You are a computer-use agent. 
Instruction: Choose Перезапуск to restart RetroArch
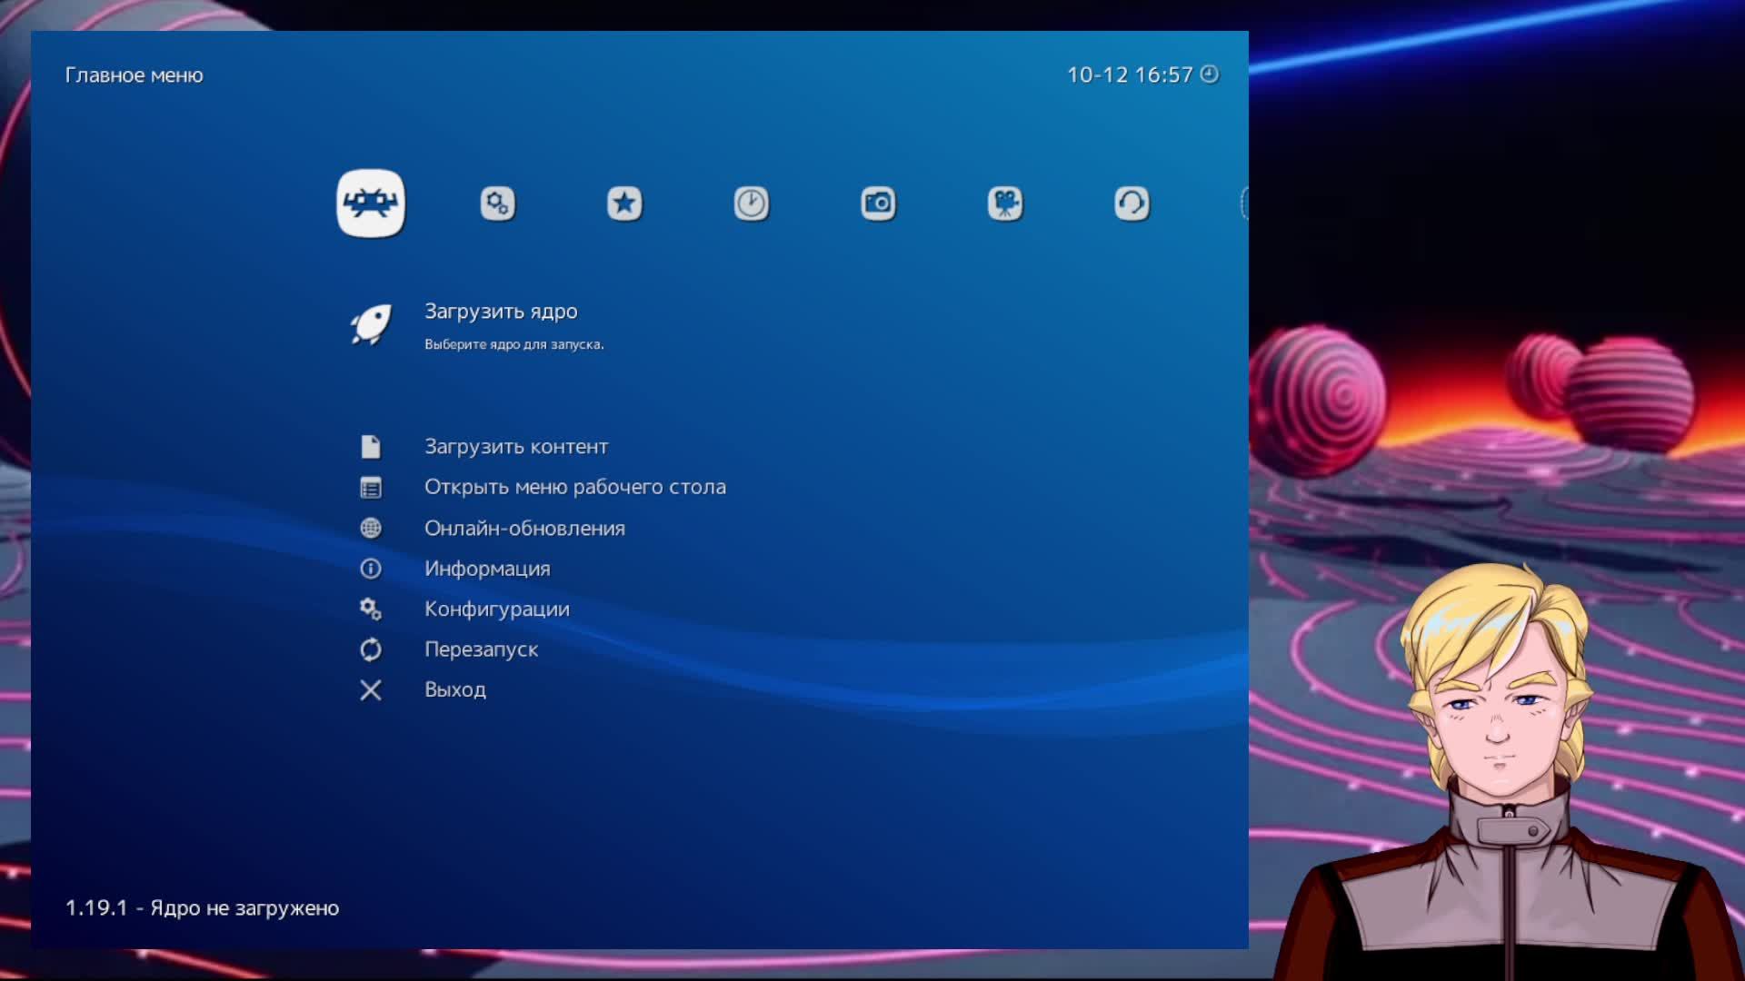pyautogui.click(x=481, y=649)
